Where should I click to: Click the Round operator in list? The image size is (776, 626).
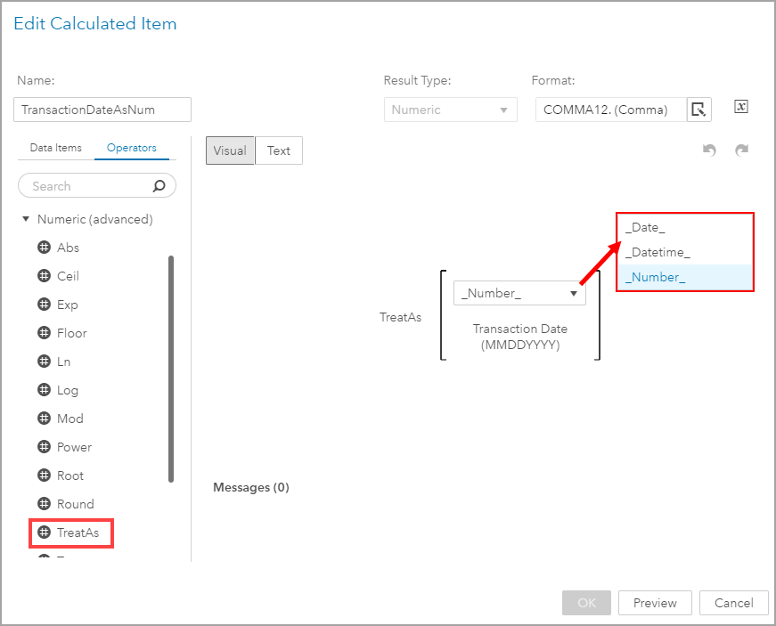pos(75,504)
